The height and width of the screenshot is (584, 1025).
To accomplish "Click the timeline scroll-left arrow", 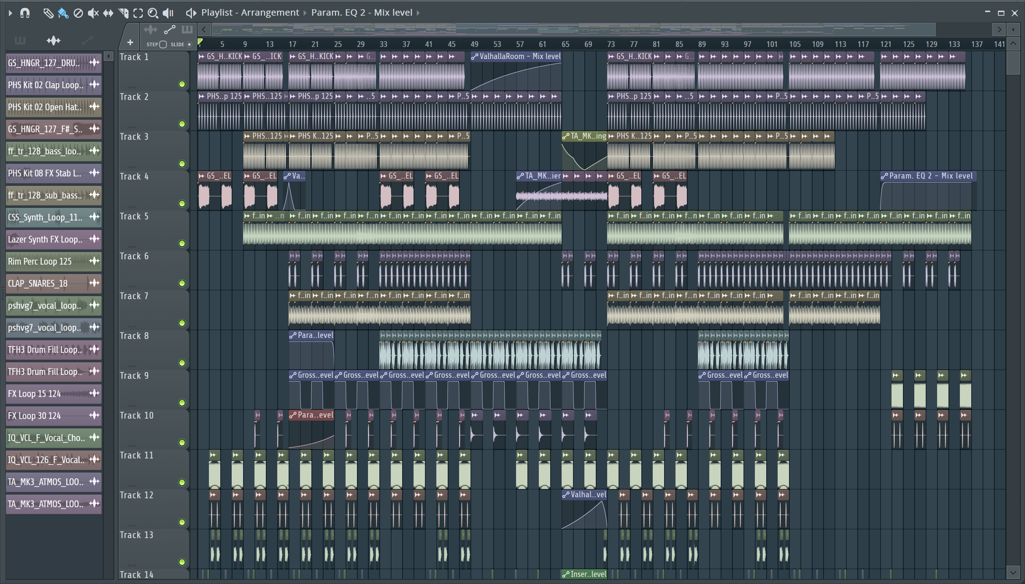I will click(204, 29).
